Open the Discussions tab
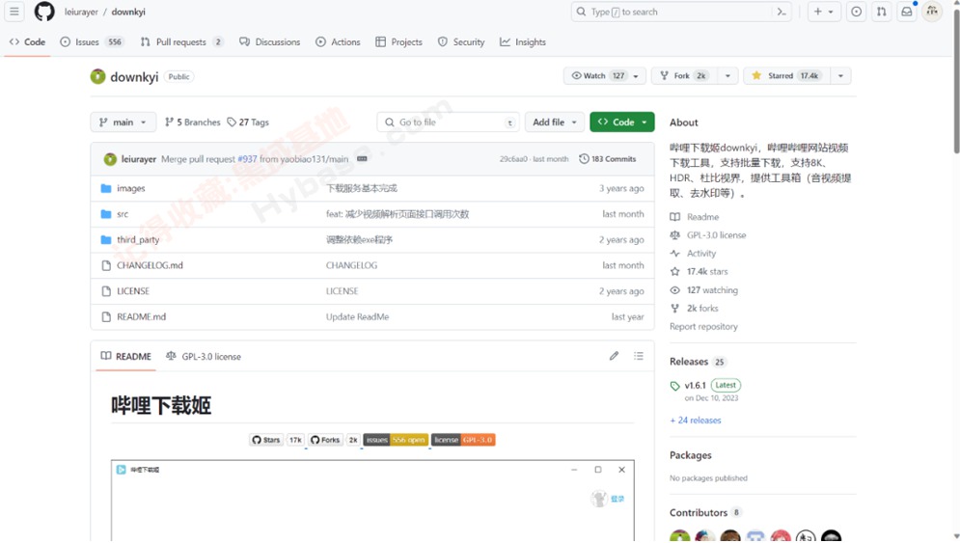960x543 pixels. tap(270, 42)
